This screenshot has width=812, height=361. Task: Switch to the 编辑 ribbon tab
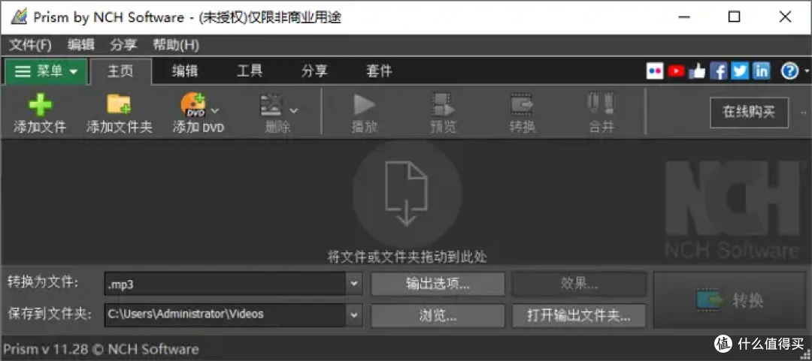pos(185,71)
